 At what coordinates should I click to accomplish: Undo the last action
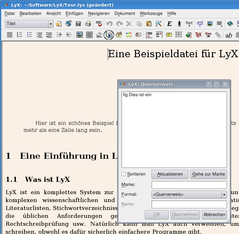pyautogui.click(x=109, y=24)
